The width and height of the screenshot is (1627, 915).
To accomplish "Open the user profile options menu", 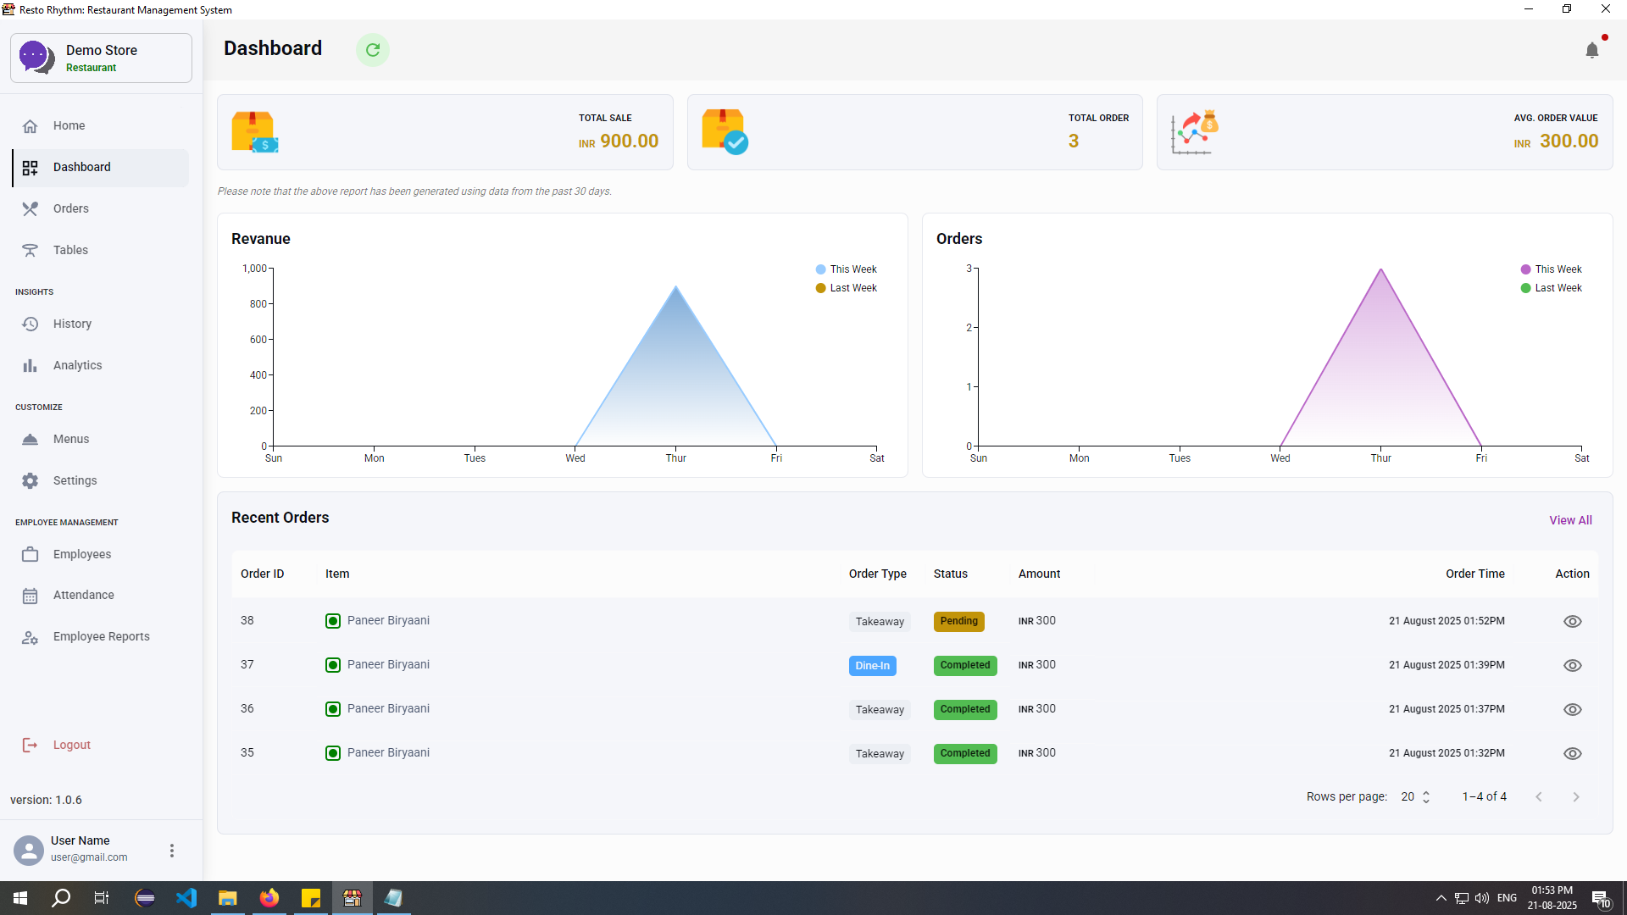I will tap(172, 850).
